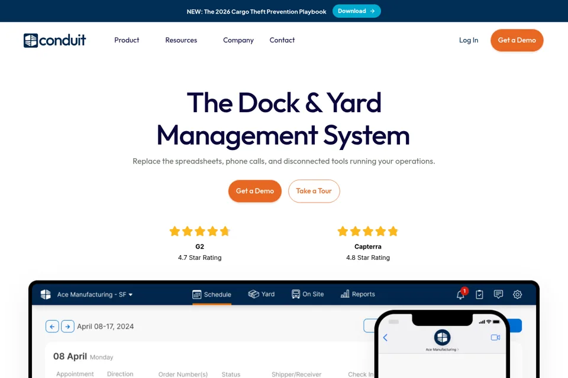Screen dimensions: 568x378
Task: Open the Product menu
Action: [127, 40]
